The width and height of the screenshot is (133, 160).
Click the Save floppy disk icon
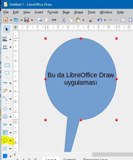click(27, 20)
